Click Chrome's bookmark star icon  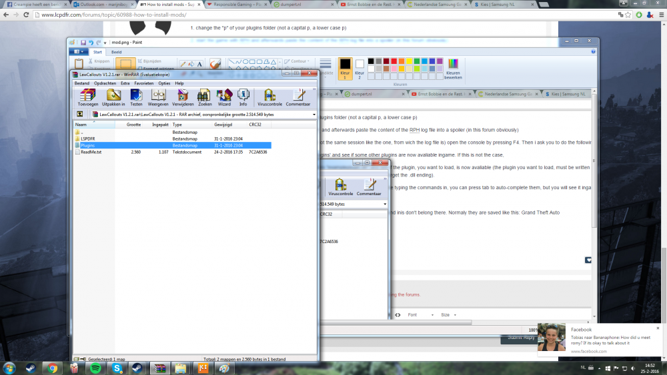pos(628,15)
